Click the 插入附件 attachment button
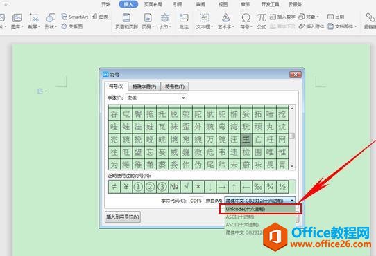 tap(311, 26)
